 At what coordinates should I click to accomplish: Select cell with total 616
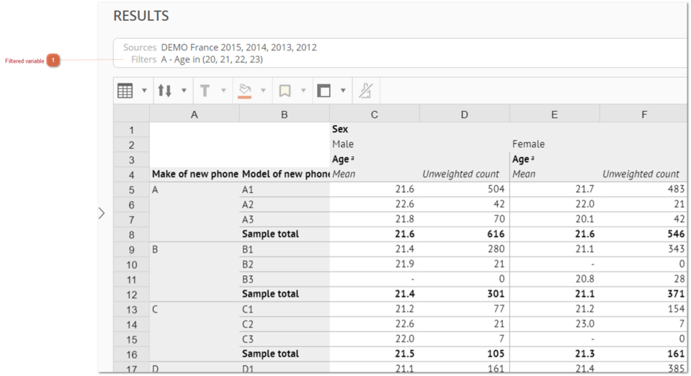point(465,234)
